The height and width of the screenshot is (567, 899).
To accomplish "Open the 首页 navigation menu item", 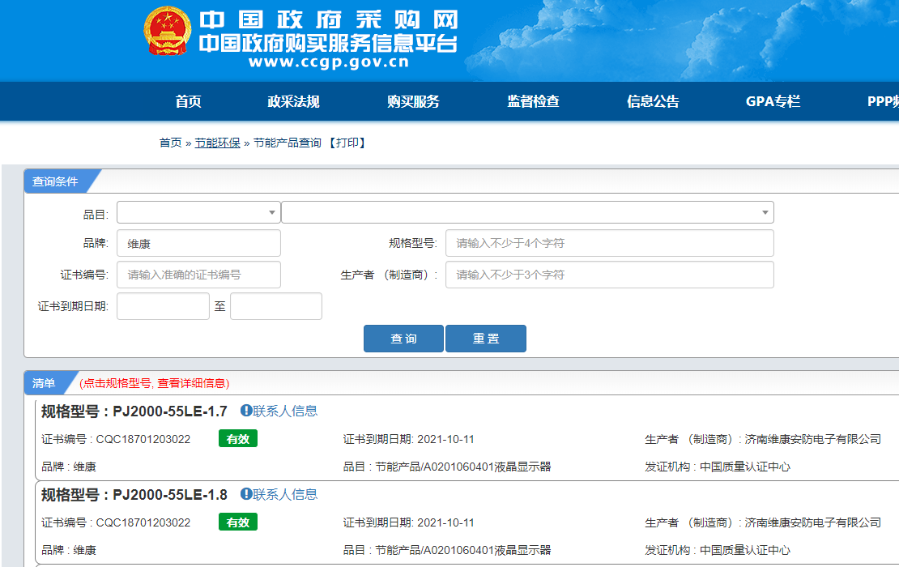I will pos(188,101).
